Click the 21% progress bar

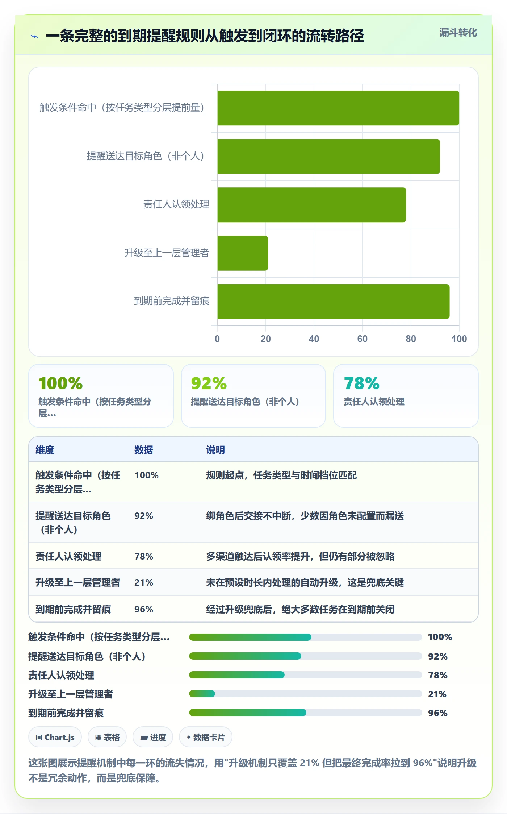[305, 694]
